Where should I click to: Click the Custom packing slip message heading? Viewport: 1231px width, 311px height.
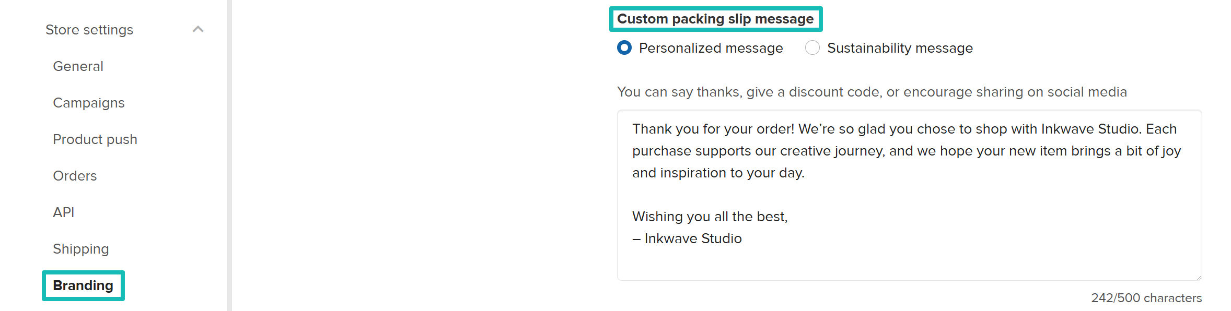(x=716, y=19)
